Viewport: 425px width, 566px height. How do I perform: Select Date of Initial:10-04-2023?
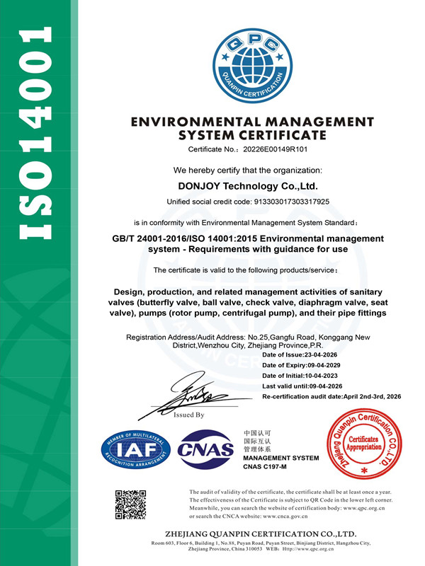coord(300,376)
